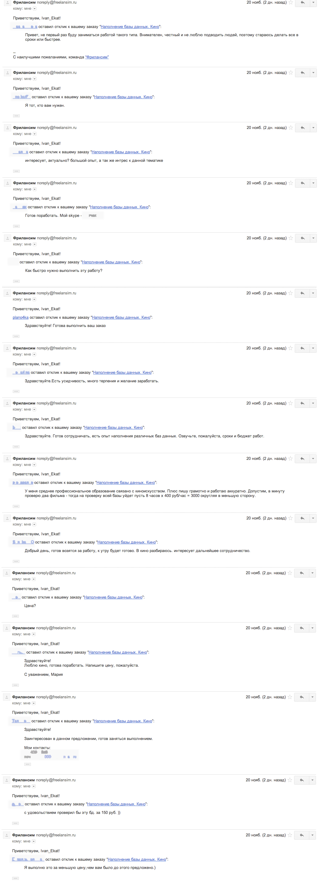Show trimmed content below 'Мои контакты' message
The image size is (319, 882).
click(27, 764)
